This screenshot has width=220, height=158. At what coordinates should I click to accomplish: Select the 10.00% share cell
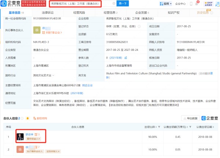(x=153, y=150)
